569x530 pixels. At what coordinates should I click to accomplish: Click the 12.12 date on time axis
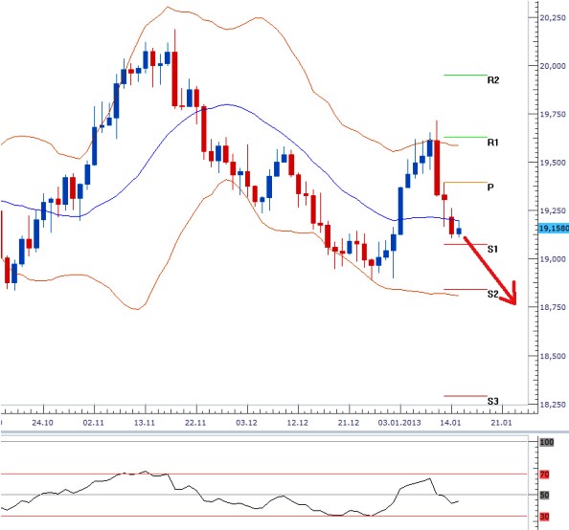point(297,423)
